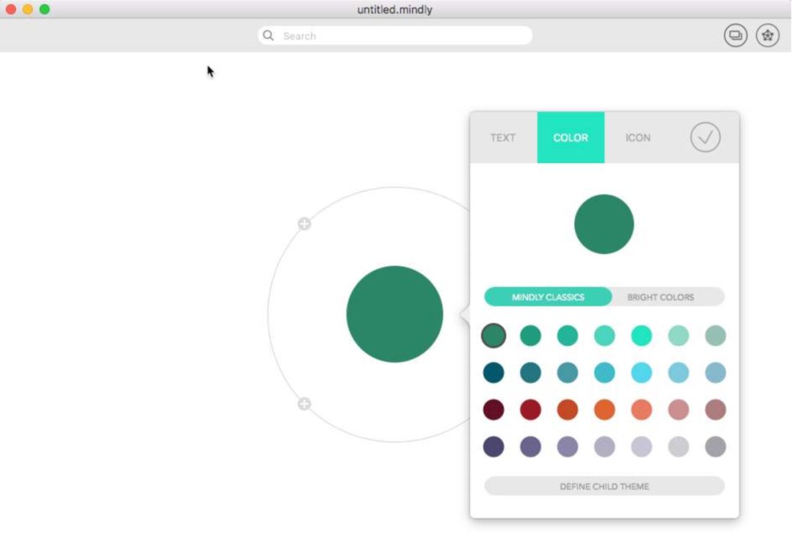Click the magnifying glass search icon
Viewport: 793px width, 533px height.
(x=268, y=35)
